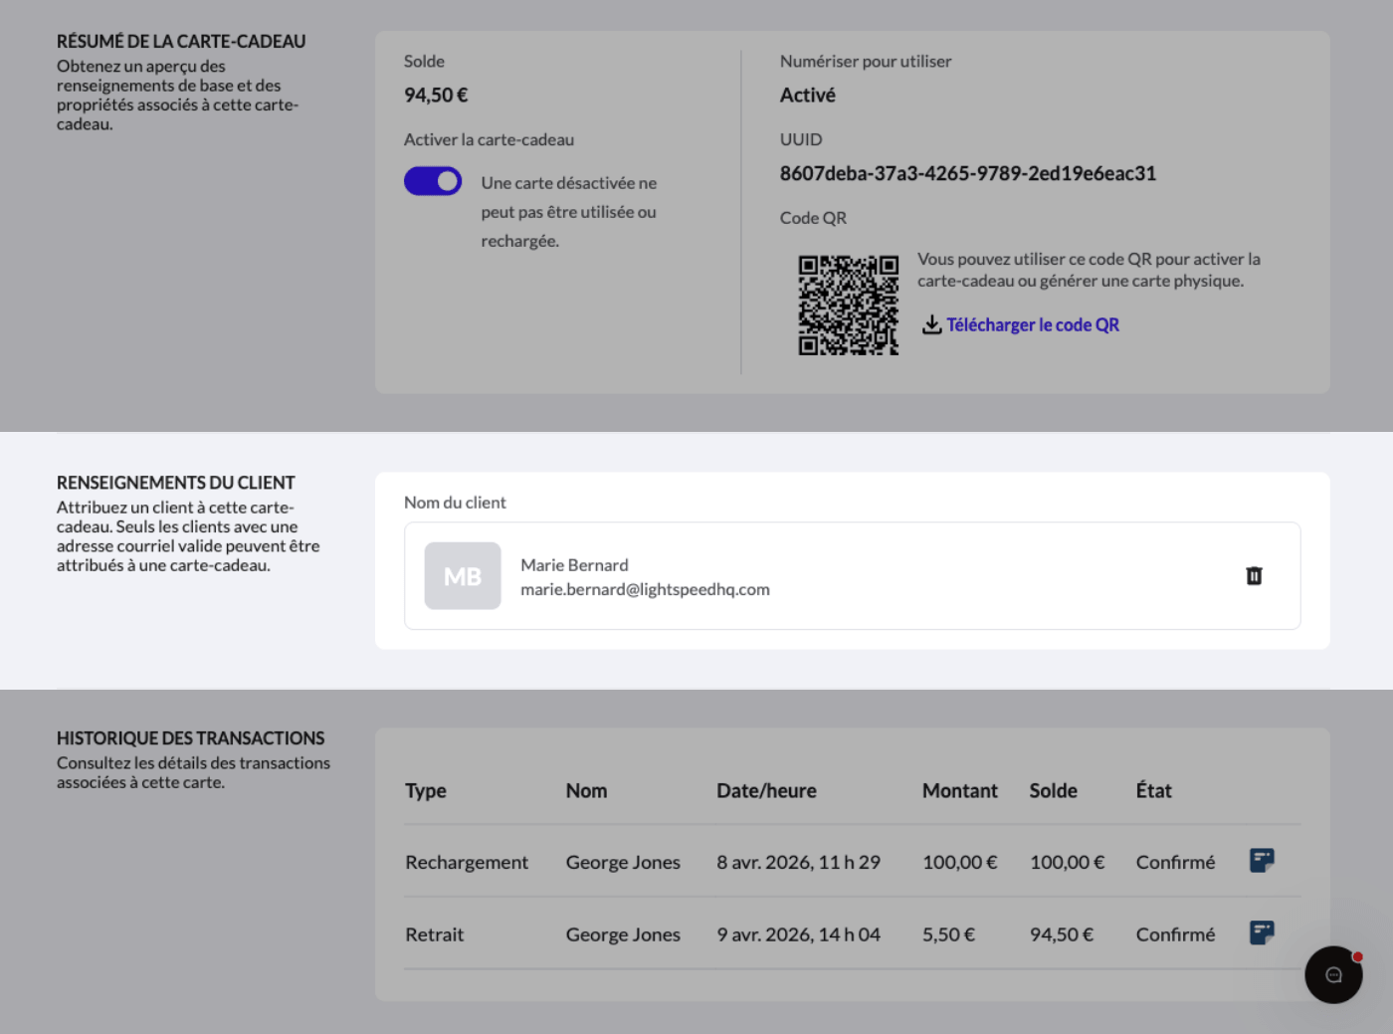Click George Jones in the Retrait row
This screenshot has height=1034, width=1393.
click(623, 934)
